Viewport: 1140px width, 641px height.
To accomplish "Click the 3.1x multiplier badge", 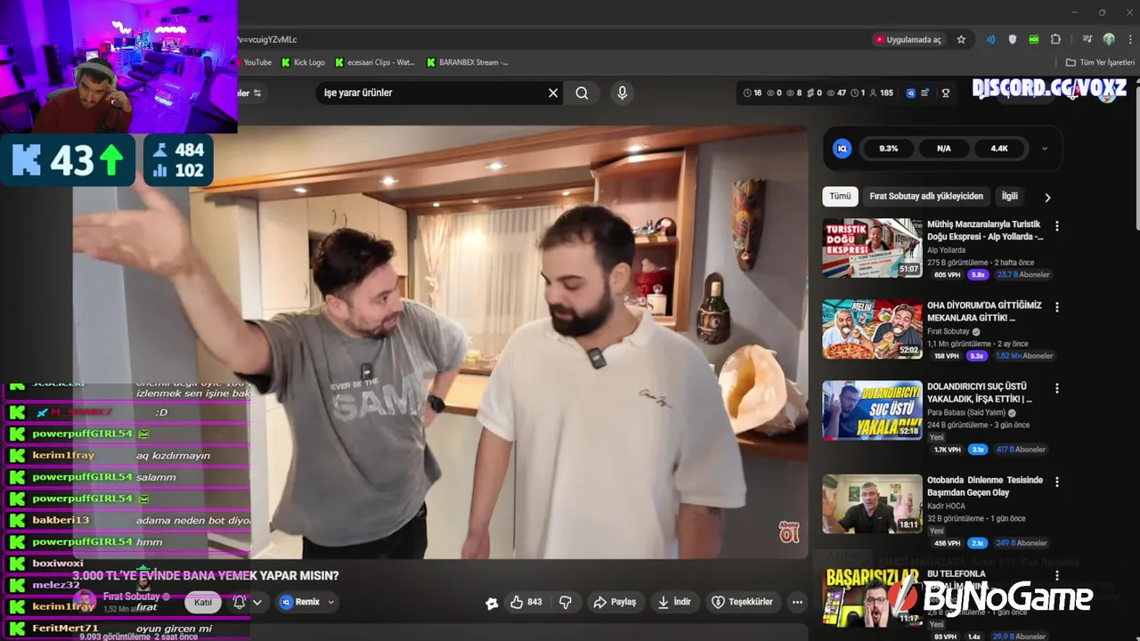I will click(x=978, y=450).
